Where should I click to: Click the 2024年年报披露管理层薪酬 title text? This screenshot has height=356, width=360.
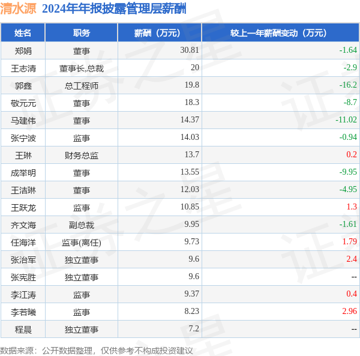114,9
